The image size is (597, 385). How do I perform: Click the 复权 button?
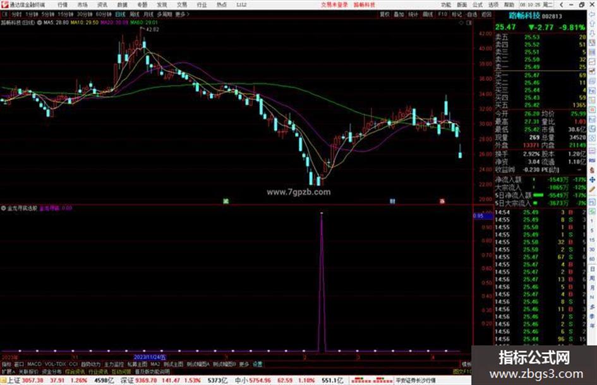click(x=385, y=14)
